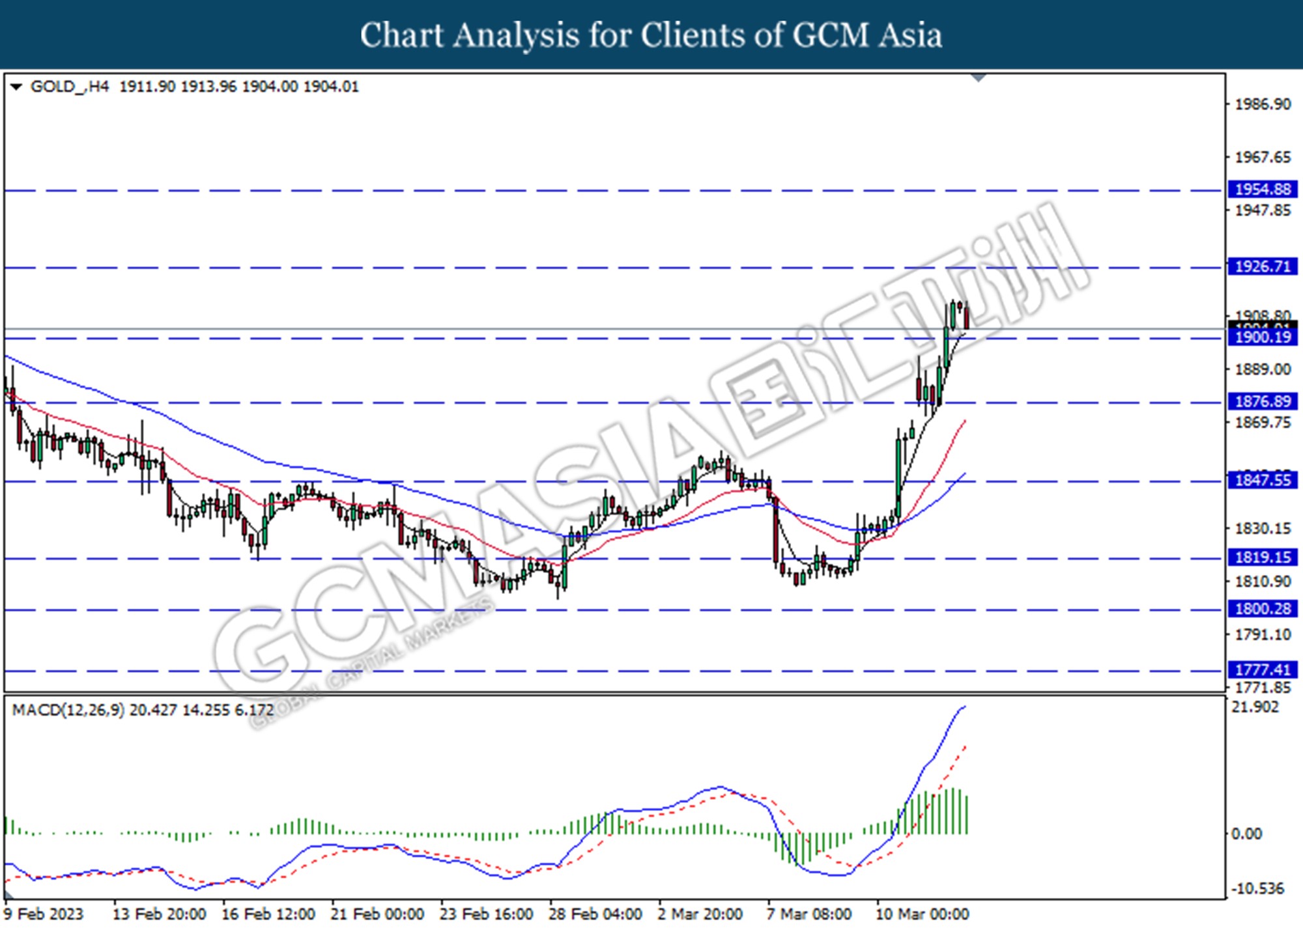Click the 0.00 MACD scale value
Image resolution: width=1303 pixels, height=930 pixels.
click(1246, 834)
